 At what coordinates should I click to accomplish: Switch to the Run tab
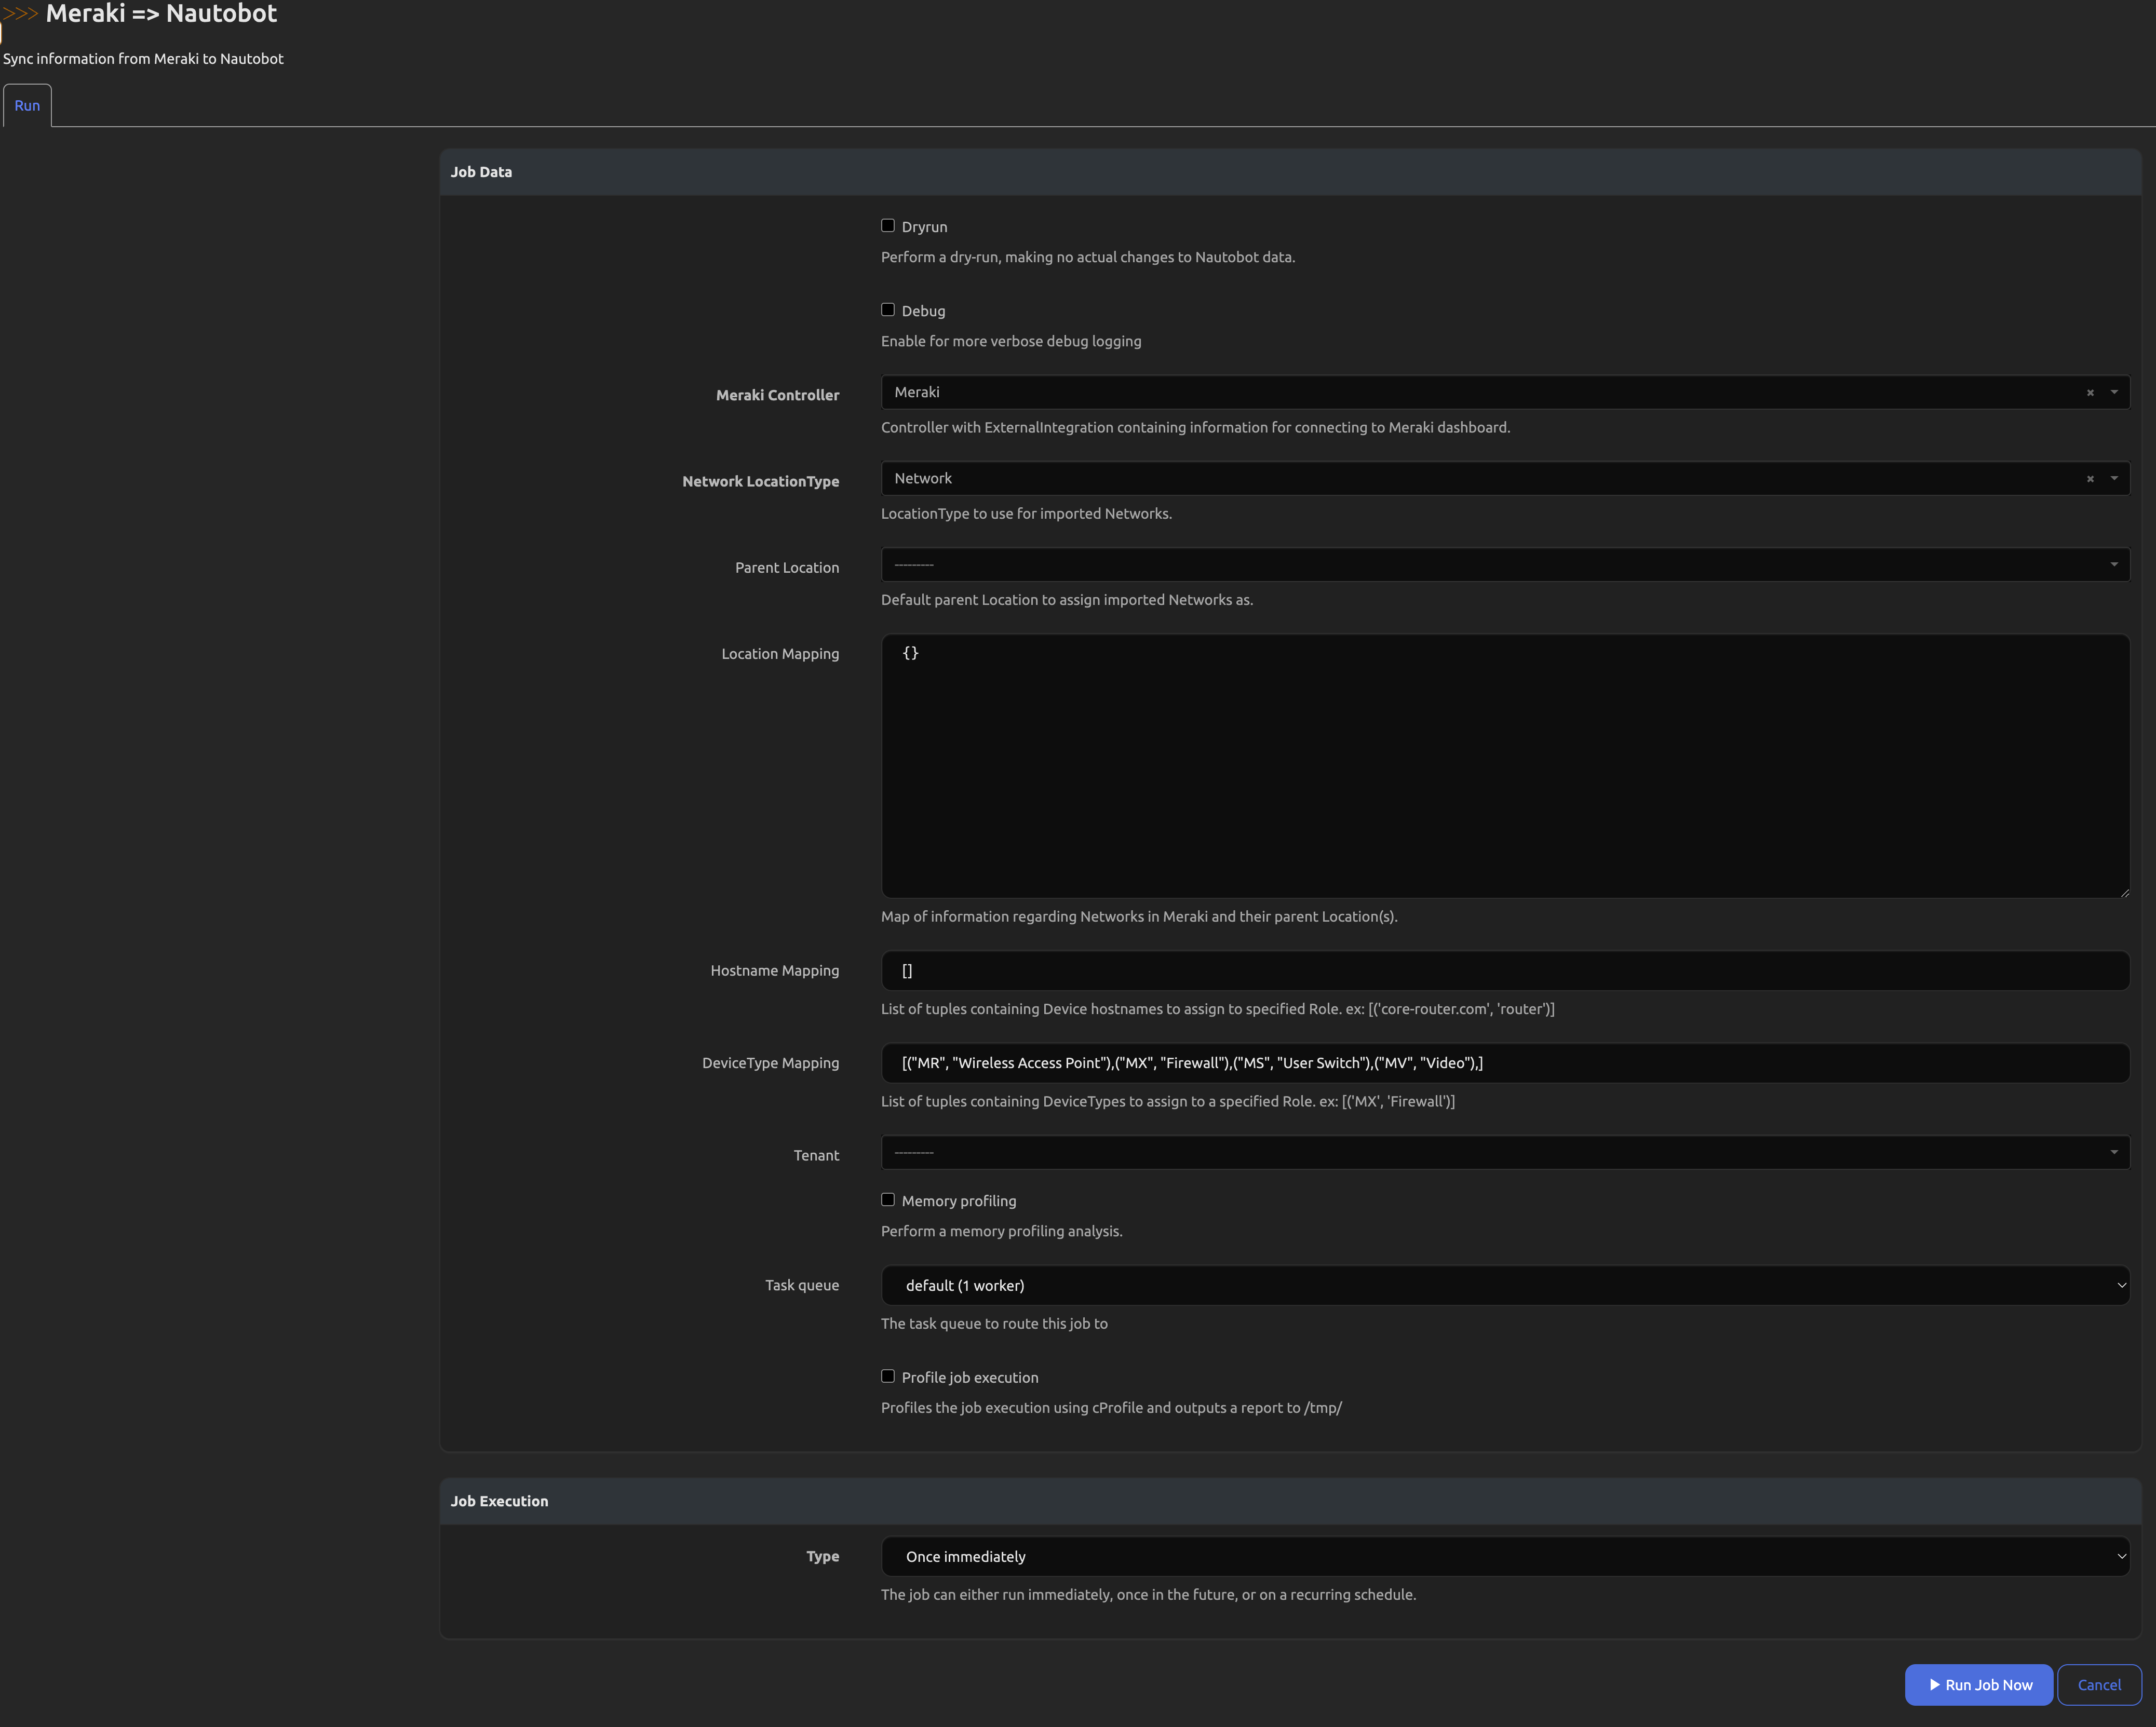27,106
